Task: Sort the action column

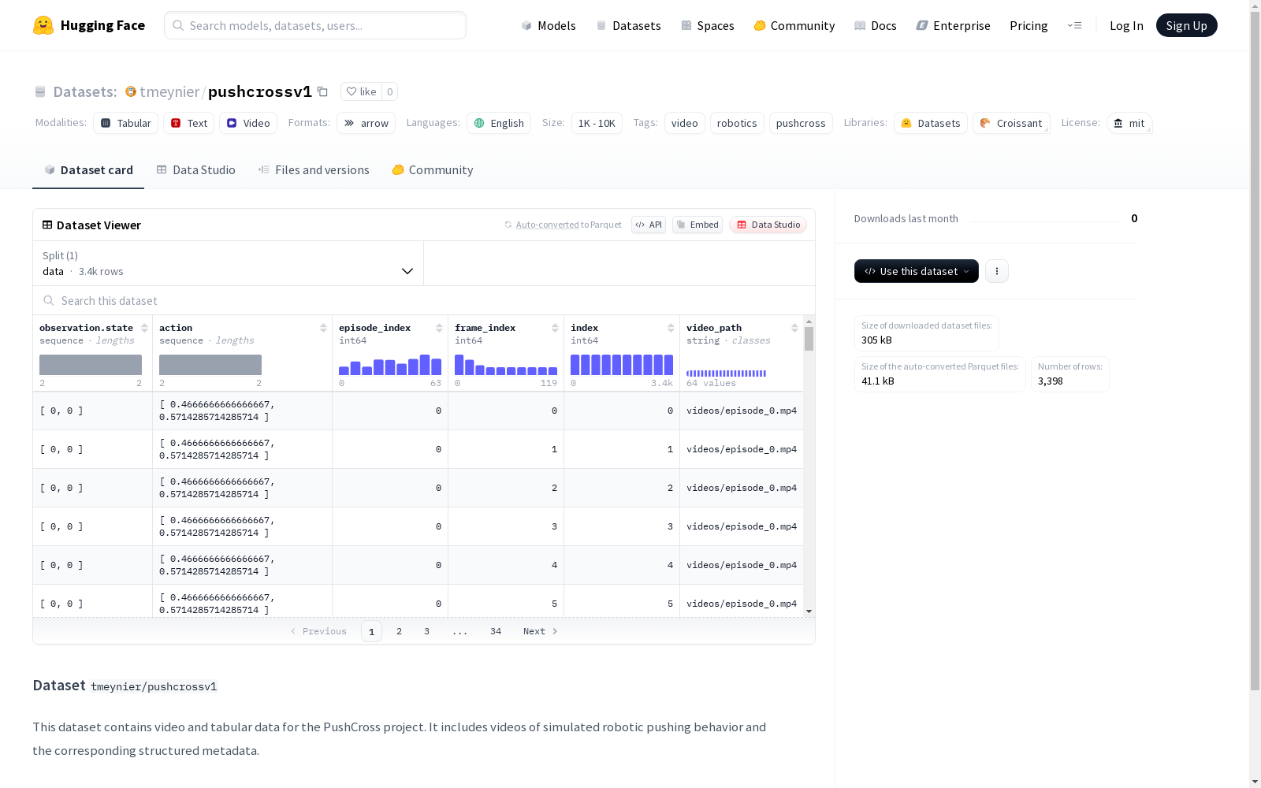Action: (x=323, y=328)
